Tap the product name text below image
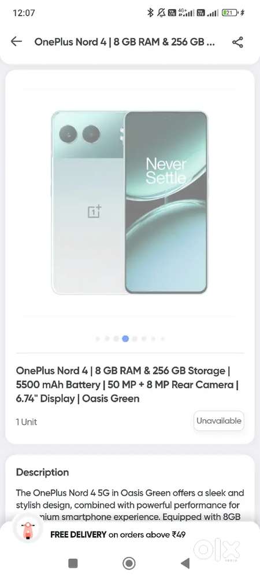 tap(128, 384)
